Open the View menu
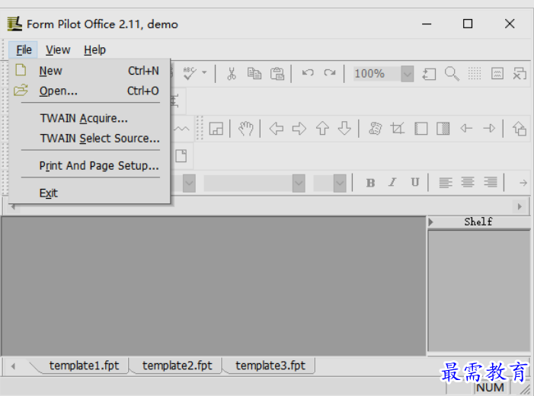Screen dimensions: 534x396 (x=58, y=50)
